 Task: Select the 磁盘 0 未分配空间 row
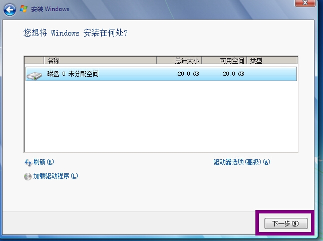pos(161,74)
